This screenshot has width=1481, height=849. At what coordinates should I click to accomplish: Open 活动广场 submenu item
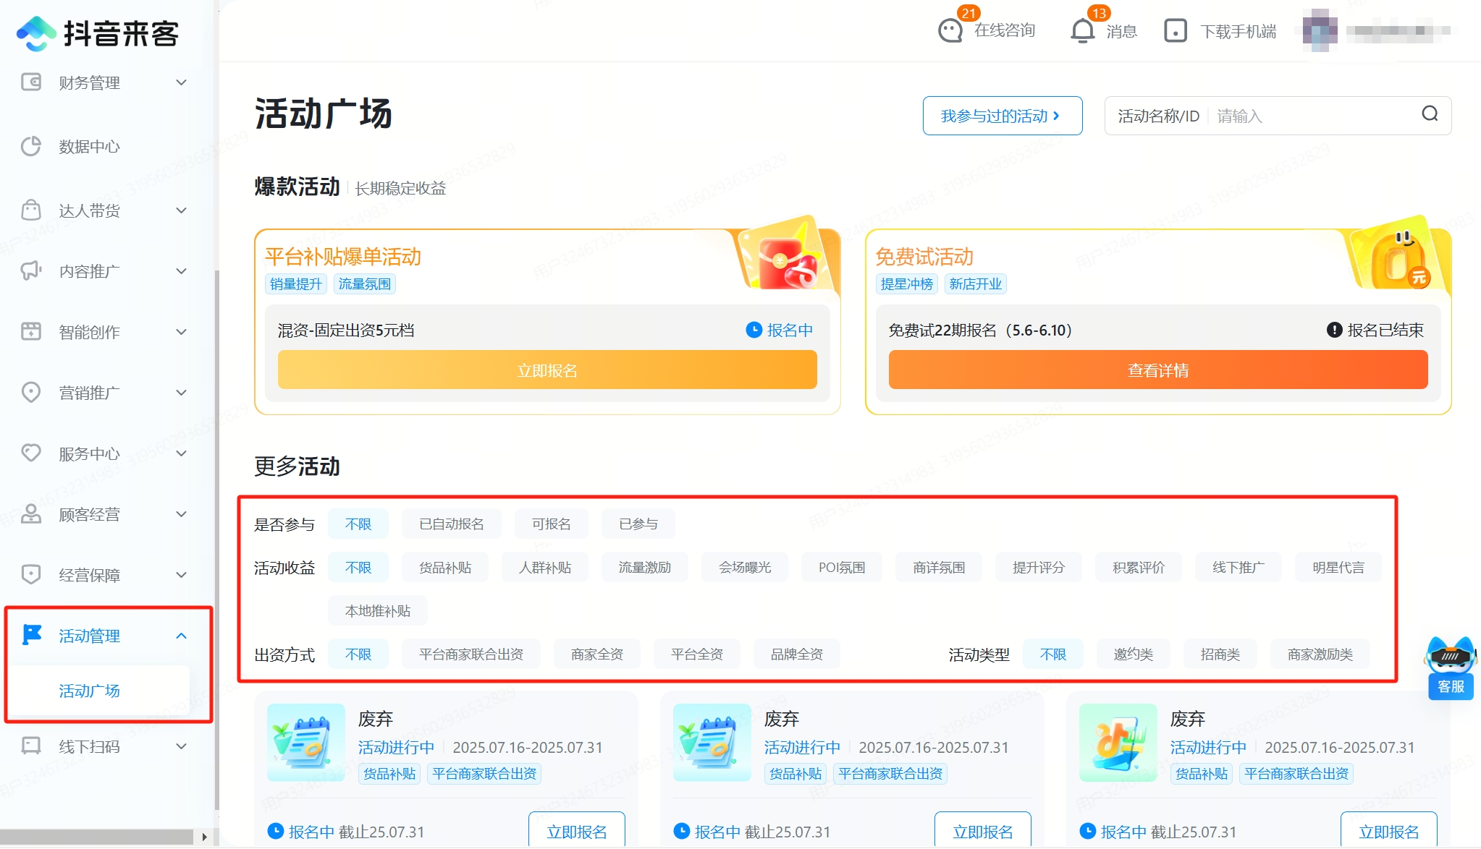pyautogui.click(x=90, y=691)
